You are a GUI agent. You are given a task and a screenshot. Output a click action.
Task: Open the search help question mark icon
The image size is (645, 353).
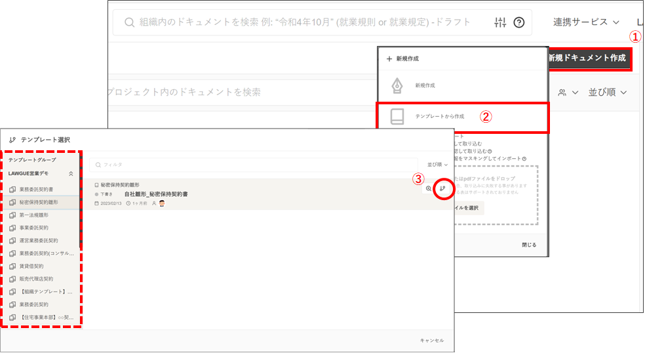[x=519, y=22]
